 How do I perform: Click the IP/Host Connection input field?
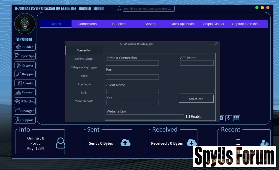[132, 63]
